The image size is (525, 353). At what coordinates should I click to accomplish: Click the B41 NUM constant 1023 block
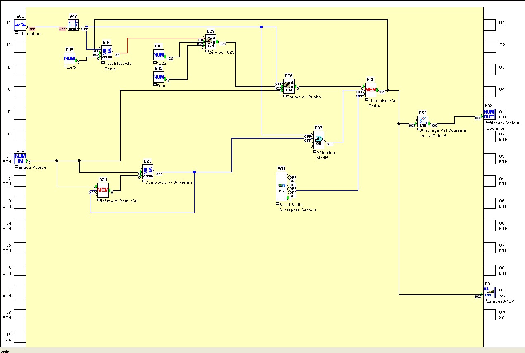pyautogui.click(x=159, y=55)
